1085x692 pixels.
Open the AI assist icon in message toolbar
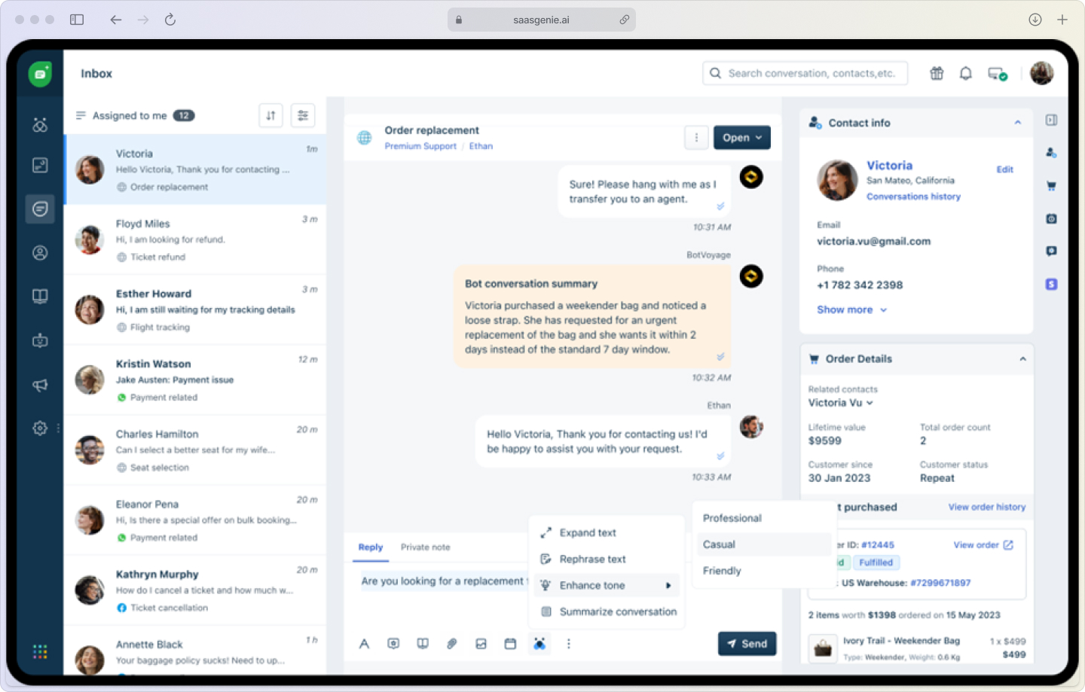coord(539,644)
